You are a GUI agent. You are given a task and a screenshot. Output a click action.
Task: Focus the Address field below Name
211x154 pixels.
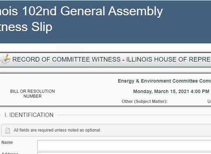coord(124,153)
